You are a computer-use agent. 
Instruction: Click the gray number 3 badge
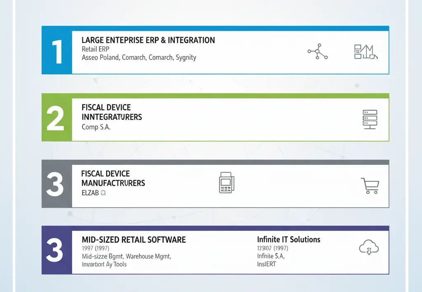[x=55, y=183]
